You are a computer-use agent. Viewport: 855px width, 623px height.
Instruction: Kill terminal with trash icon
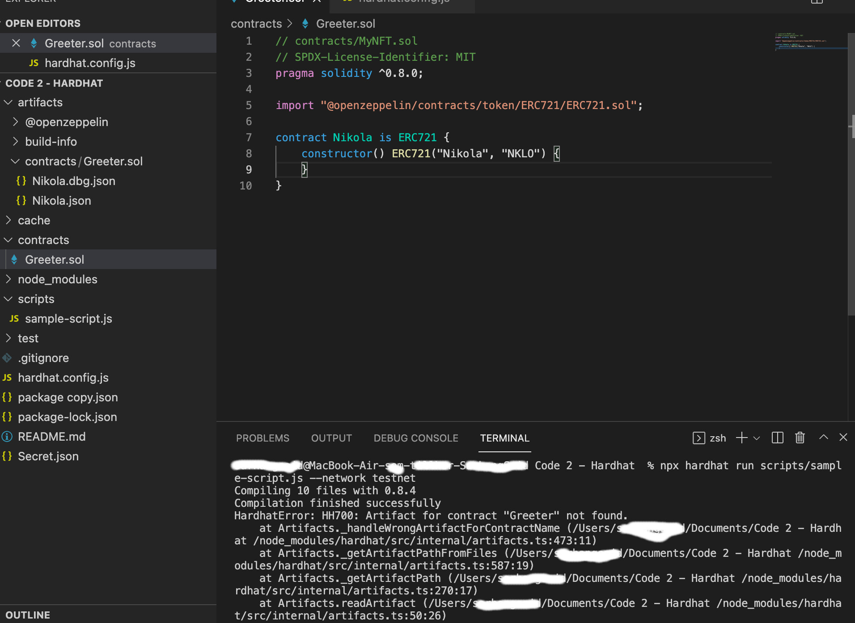pos(800,438)
